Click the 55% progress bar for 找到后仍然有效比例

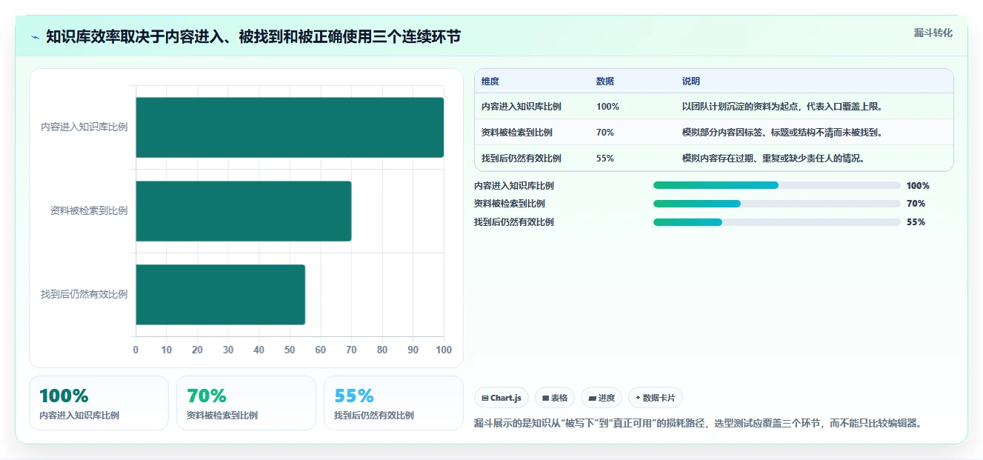(776, 222)
